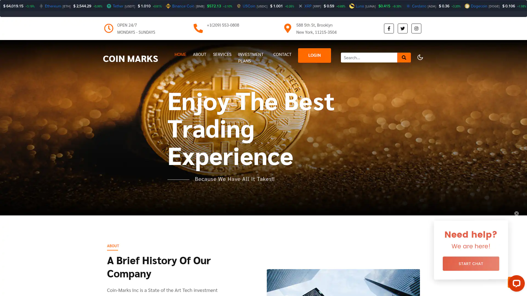Open the live chat bubble icon
527x296 pixels.
(516, 283)
